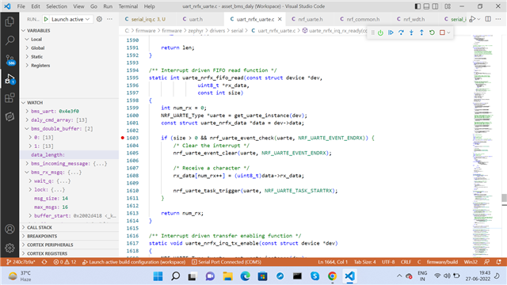Toggle the bottom panel layout icon
This screenshot has width=507, height=285.
(426, 6)
